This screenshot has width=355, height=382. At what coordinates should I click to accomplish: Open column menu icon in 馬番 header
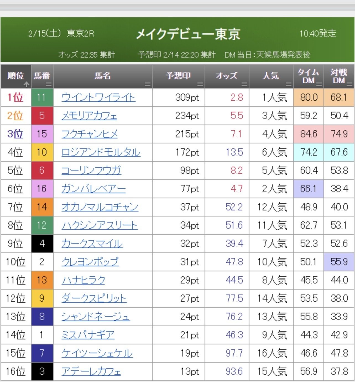(49, 84)
